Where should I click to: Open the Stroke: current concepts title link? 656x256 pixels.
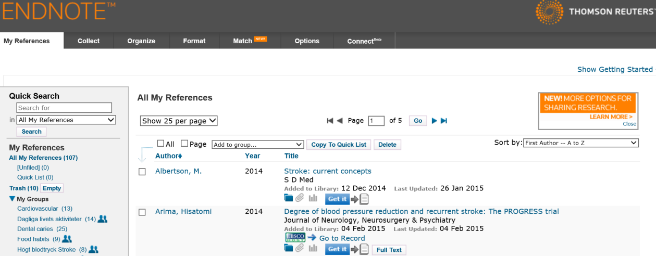point(328,171)
